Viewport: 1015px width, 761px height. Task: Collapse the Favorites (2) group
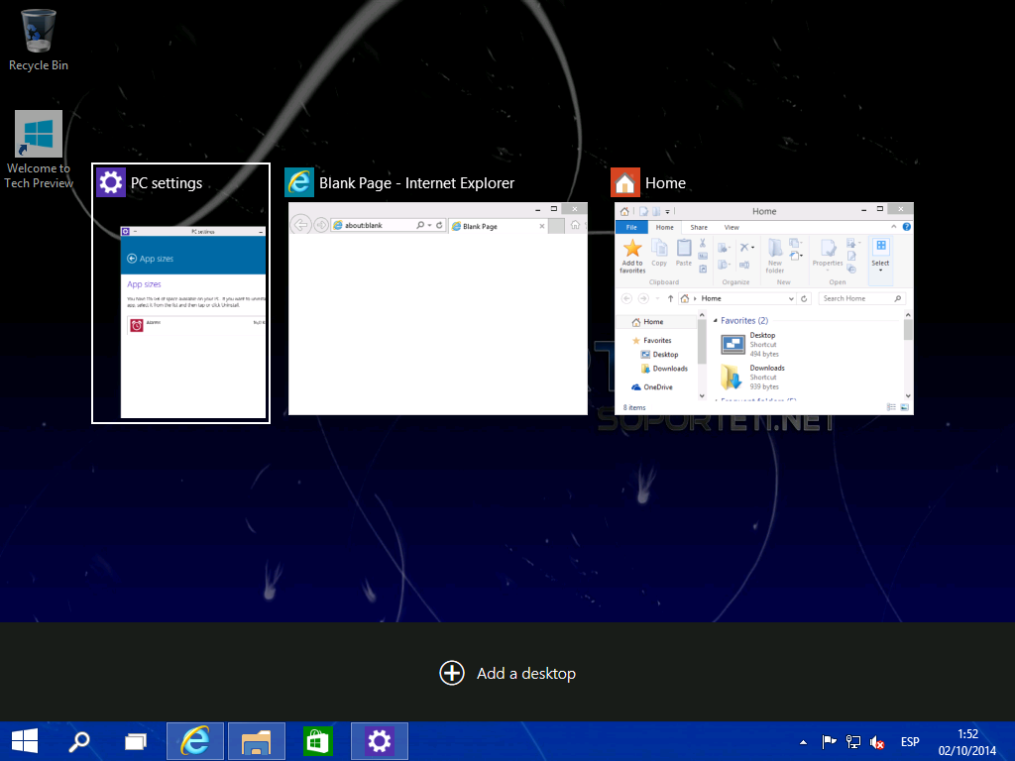[715, 320]
